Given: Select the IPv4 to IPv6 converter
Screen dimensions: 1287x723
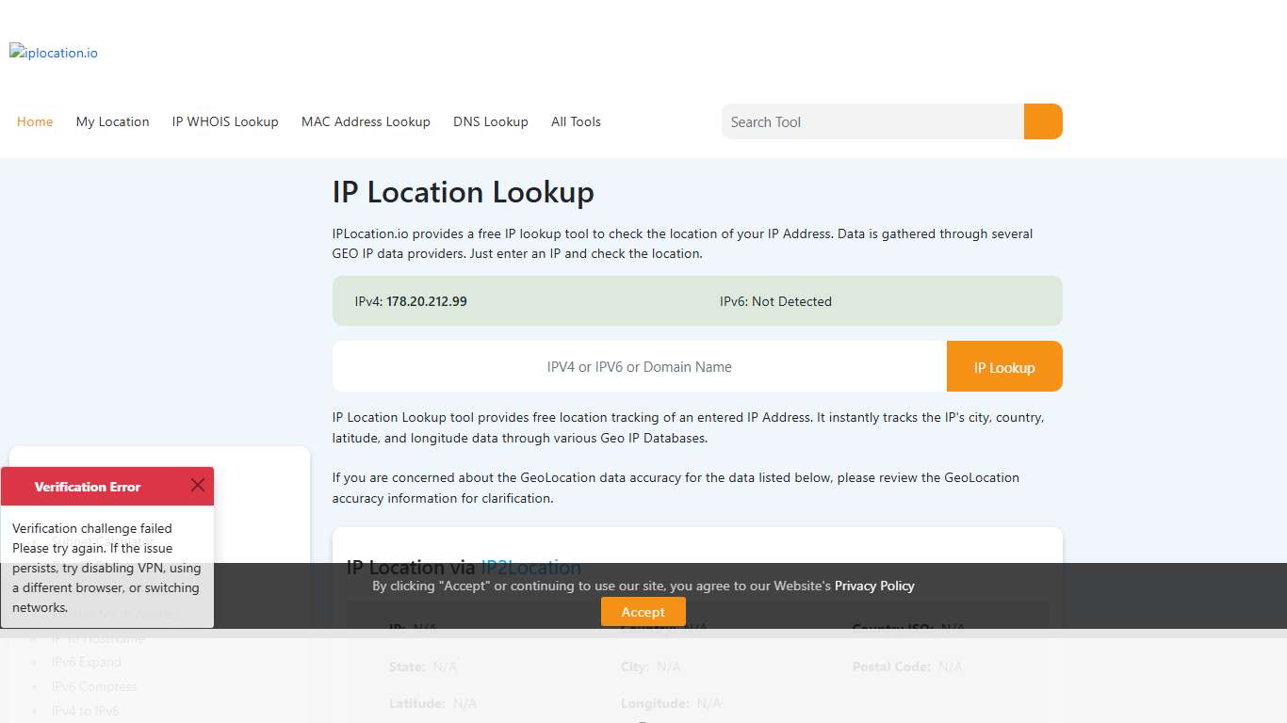Looking at the screenshot, I should pos(85,711).
